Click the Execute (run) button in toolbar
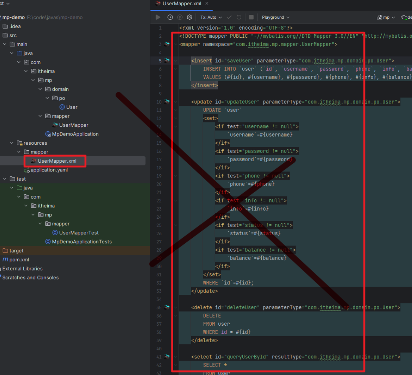This screenshot has width=412, height=375. click(158, 17)
